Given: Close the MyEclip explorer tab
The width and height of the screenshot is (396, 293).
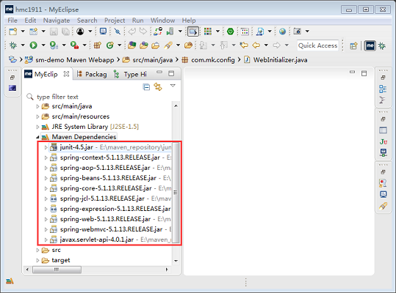Looking at the screenshot, I should (x=66, y=74).
